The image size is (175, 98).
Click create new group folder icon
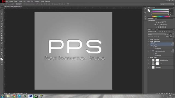pos(167,94)
